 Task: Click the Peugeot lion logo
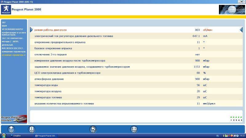6,10
